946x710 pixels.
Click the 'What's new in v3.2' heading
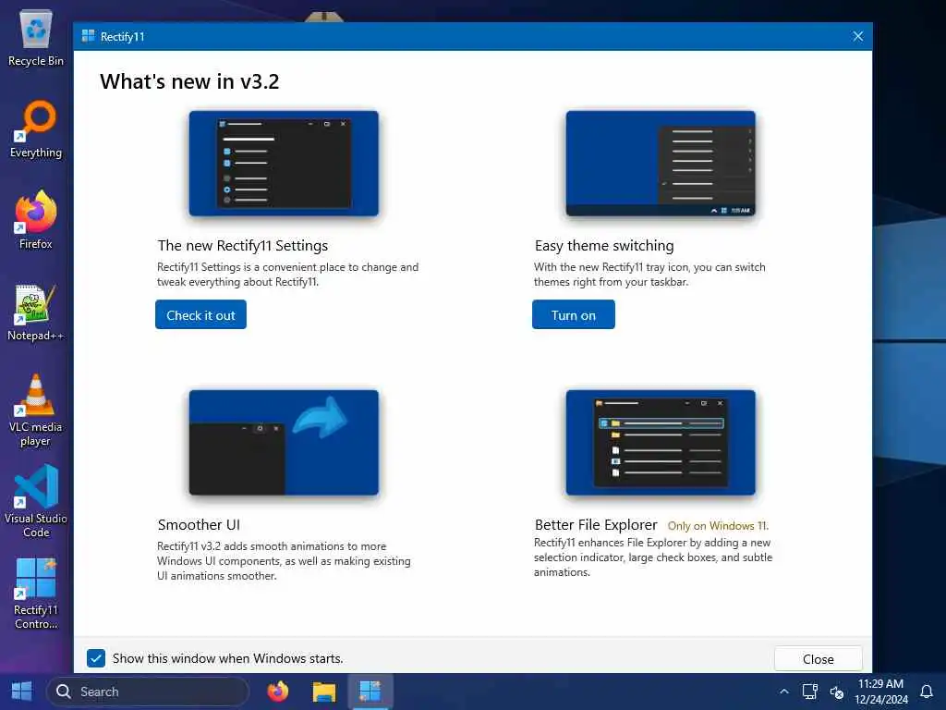pos(189,81)
